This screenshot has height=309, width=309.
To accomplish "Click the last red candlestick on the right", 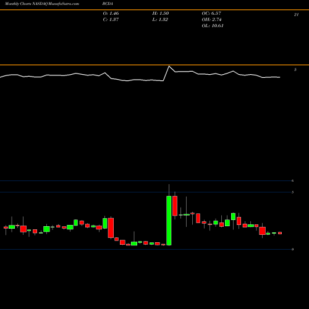I will (x=280, y=233).
